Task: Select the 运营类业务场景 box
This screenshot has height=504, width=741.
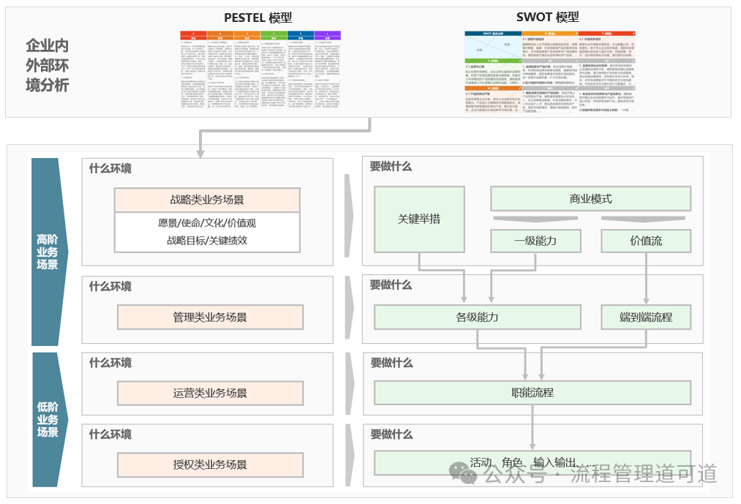Action: (210, 393)
